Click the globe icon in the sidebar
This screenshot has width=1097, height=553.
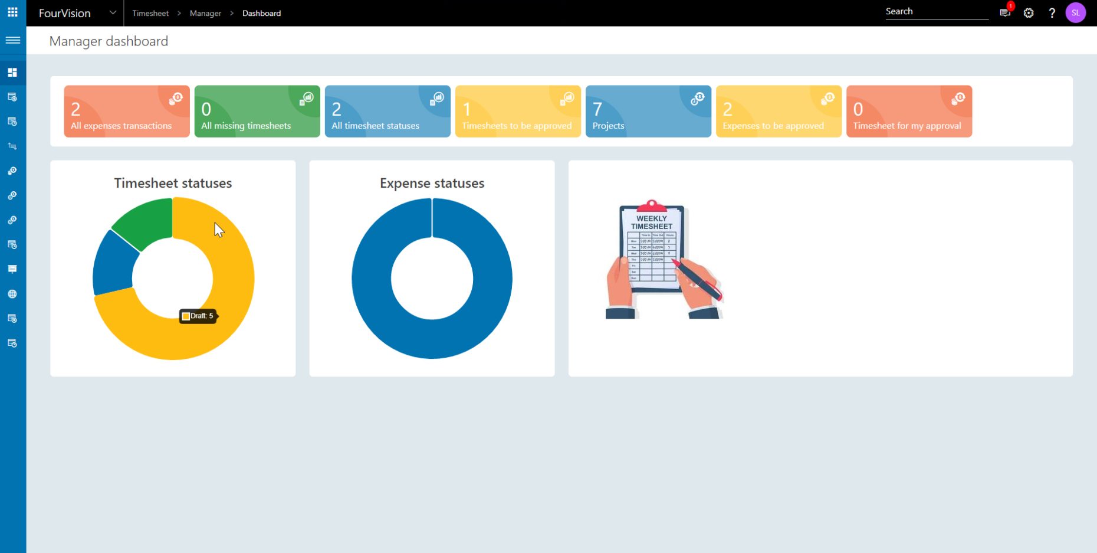pos(12,293)
